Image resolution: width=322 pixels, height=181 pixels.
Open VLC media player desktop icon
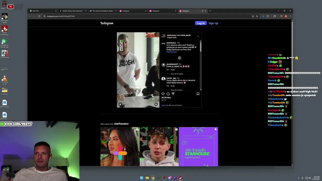coord(5,80)
